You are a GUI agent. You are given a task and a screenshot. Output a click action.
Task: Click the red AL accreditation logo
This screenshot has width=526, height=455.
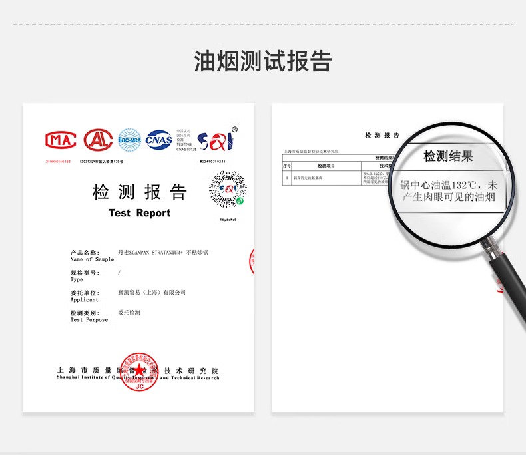(x=97, y=140)
